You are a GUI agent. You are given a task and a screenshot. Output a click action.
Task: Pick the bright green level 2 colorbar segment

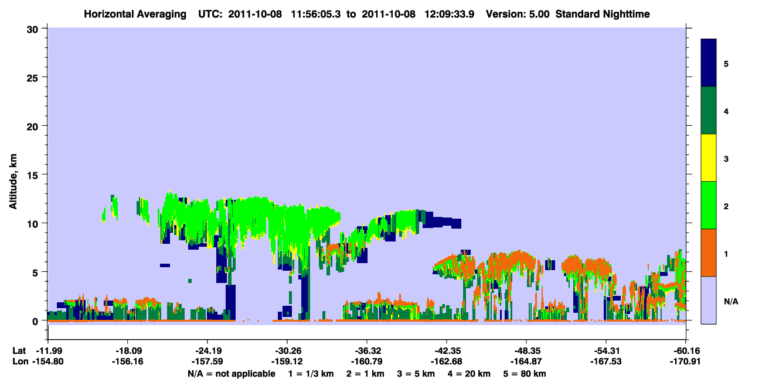(x=709, y=205)
